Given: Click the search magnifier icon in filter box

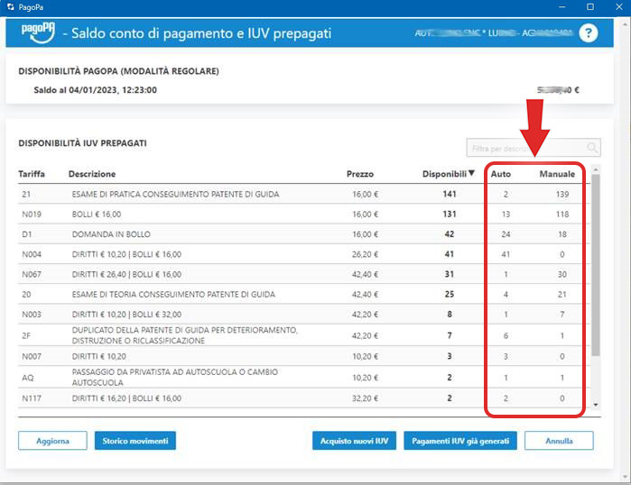Looking at the screenshot, I should 592,148.
